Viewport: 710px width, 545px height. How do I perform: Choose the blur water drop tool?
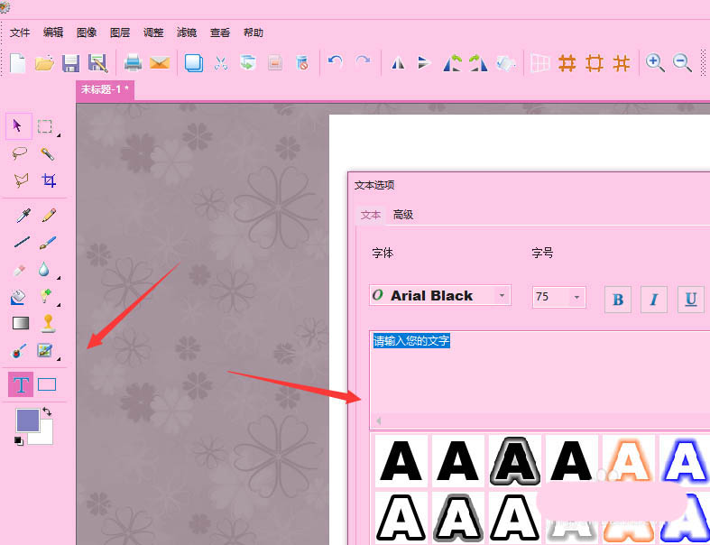point(44,269)
